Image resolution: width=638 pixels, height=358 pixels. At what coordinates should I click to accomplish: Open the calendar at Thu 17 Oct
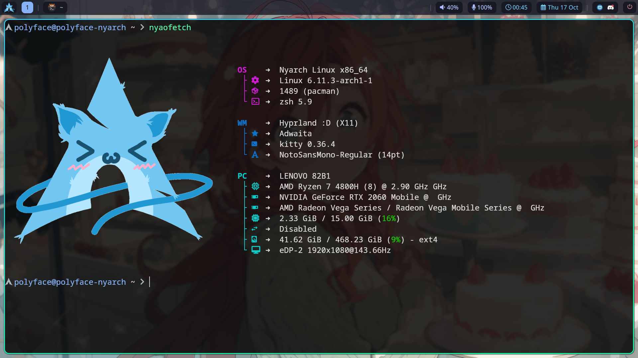coord(559,7)
